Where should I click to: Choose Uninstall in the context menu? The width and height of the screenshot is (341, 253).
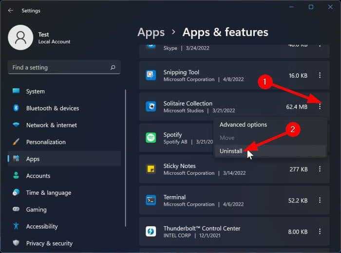[270, 151]
